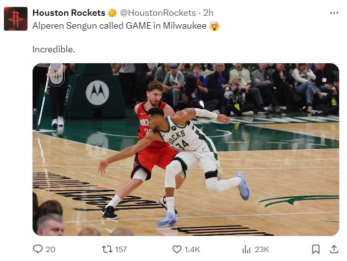
Task: View analytics via the bar chart icon
Action: coord(246,249)
